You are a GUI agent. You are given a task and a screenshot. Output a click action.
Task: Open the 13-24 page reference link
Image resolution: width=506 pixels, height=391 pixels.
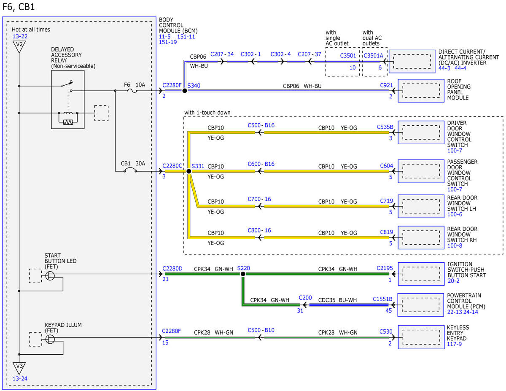pos(20,378)
